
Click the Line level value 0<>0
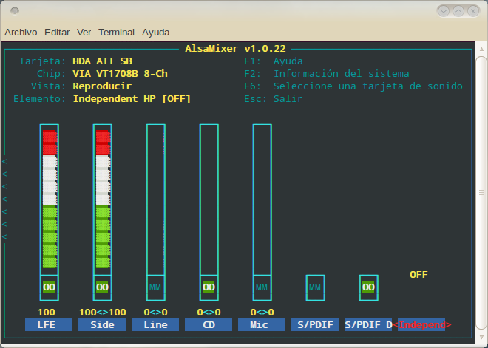click(x=155, y=312)
